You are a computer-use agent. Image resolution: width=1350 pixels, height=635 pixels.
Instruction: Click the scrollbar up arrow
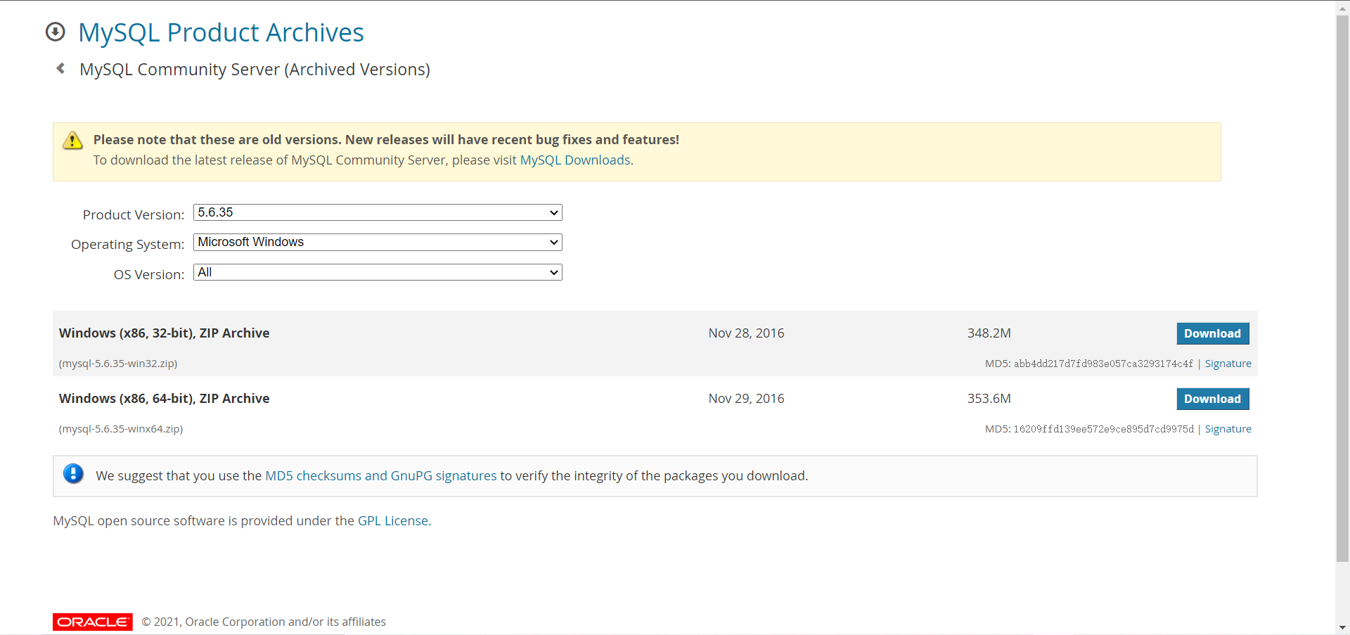pyautogui.click(x=1342, y=7)
